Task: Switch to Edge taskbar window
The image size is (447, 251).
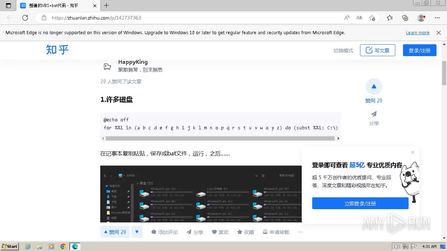Action: (x=75, y=246)
